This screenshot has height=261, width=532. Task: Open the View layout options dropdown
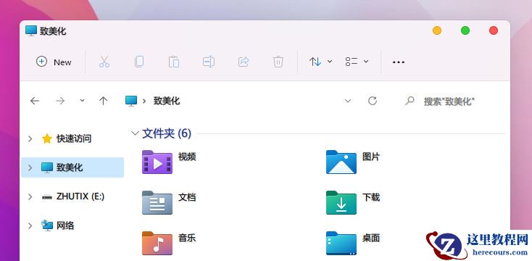click(357, 62)
